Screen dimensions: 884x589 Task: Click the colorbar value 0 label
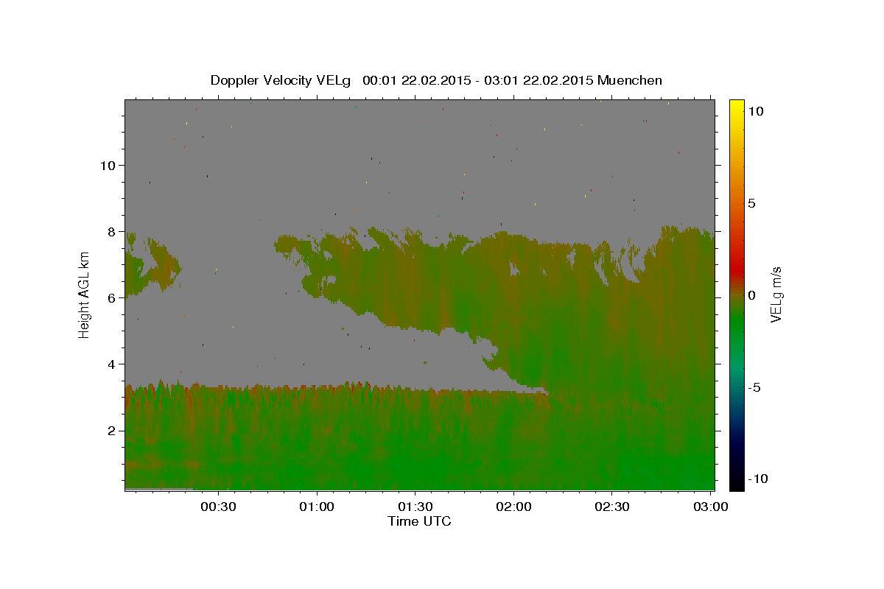click(751, 295)
